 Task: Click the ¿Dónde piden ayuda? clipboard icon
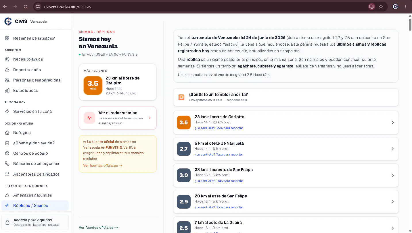pos(7,143)
